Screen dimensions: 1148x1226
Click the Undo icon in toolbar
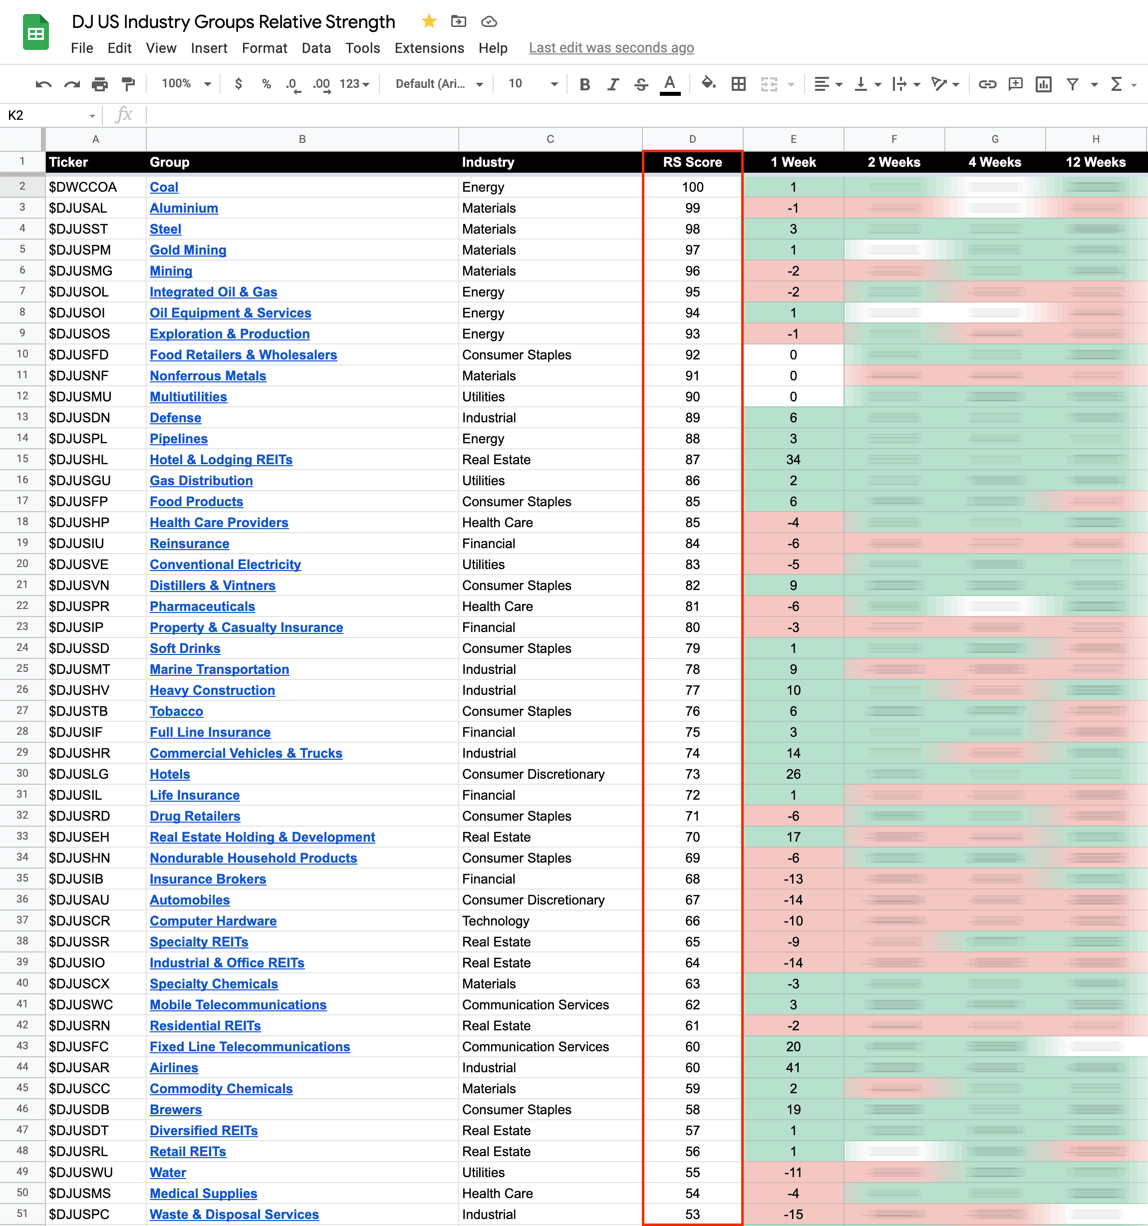coord(43,84)
